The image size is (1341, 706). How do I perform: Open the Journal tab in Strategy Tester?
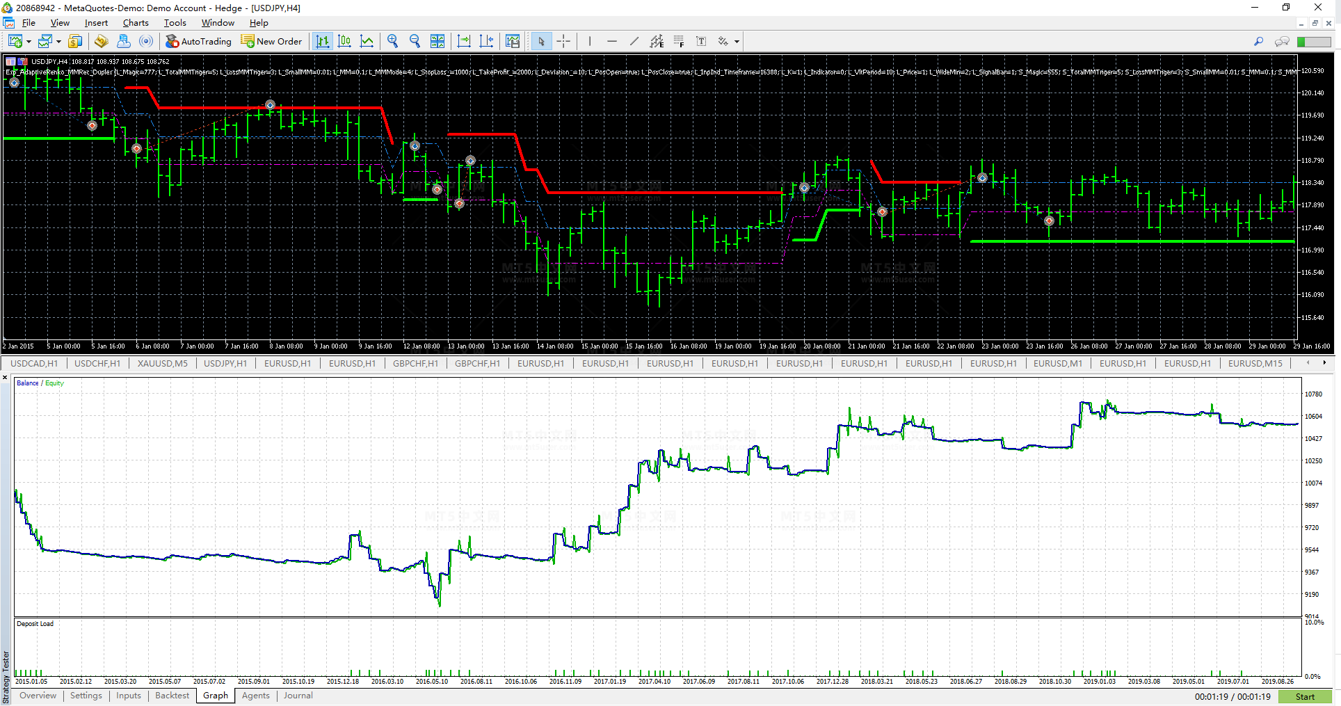tap(298, 696)
